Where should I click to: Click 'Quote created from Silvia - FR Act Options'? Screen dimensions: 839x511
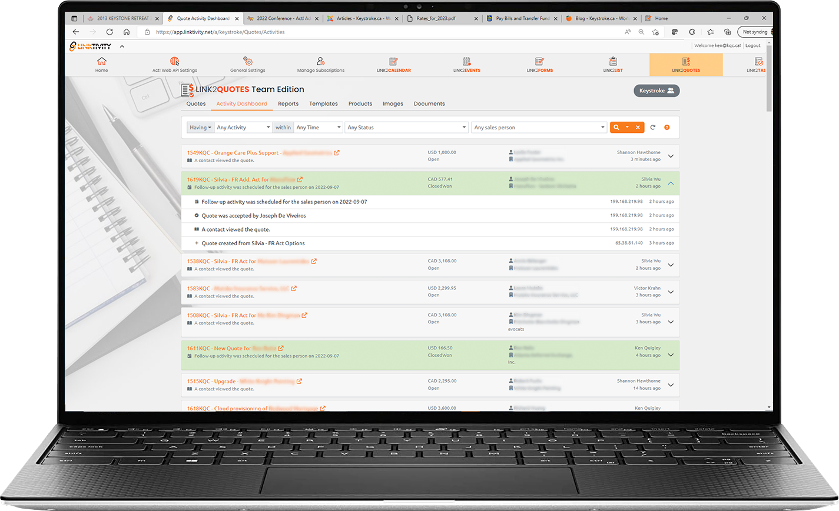[x=253, y=243]
